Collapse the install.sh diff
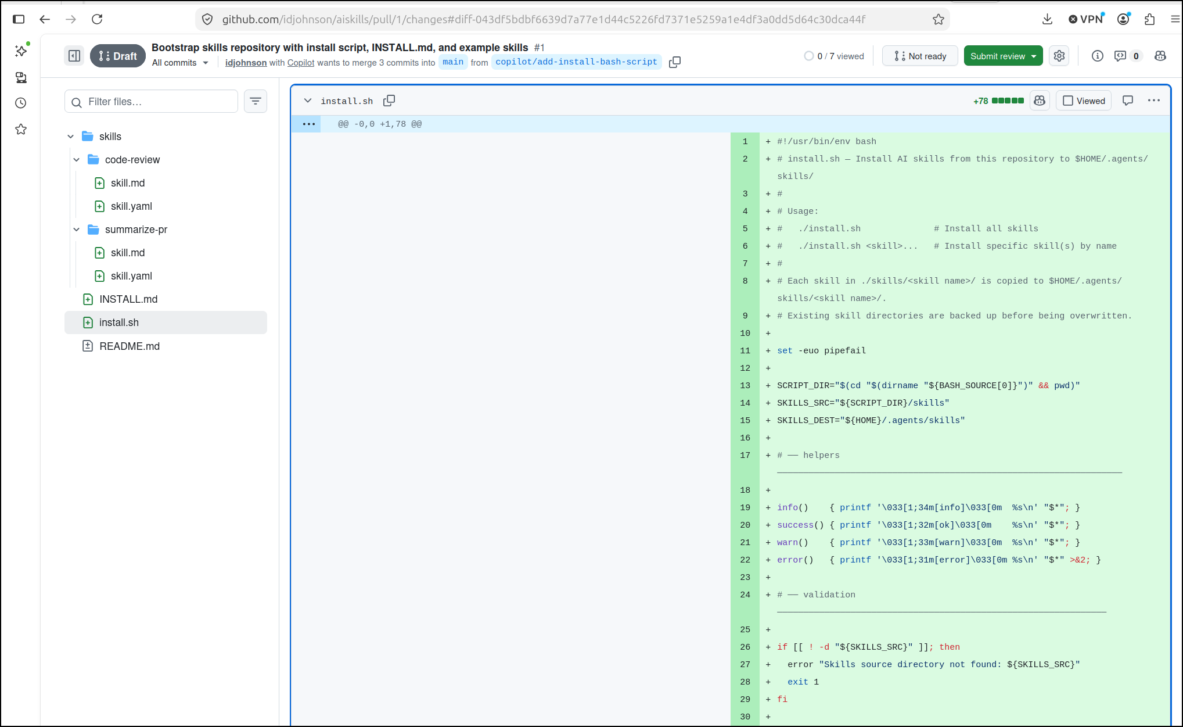Screen dimensions: 1183x727 [x=308, y=101]
